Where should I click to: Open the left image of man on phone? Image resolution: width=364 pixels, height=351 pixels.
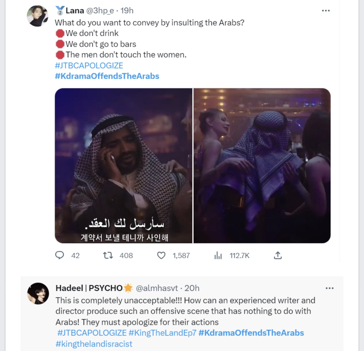click(x=124, y=166)
